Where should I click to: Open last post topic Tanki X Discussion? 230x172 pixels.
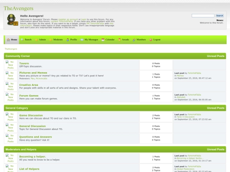186,117
